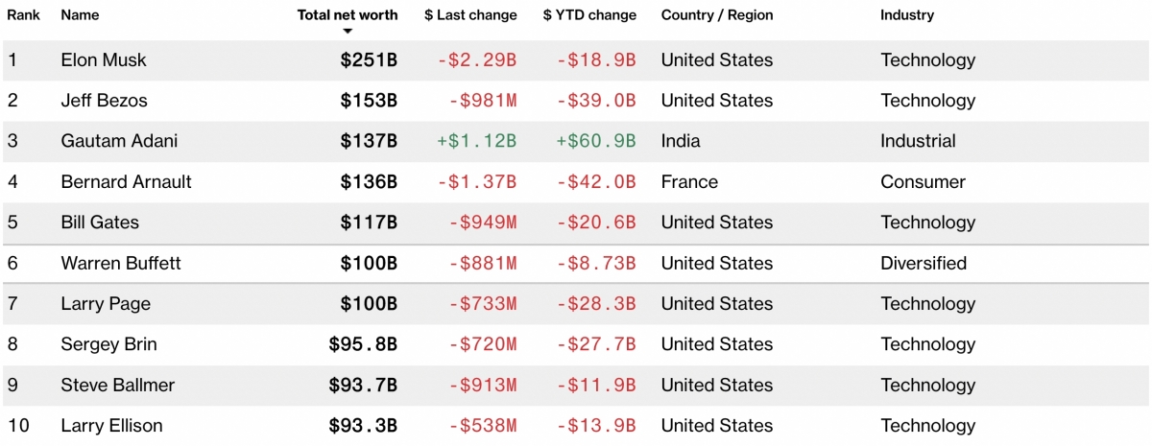Sort by the Rank column header

click(23, 15)
